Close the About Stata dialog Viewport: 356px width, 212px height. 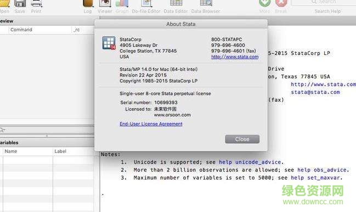click(242, 139)
